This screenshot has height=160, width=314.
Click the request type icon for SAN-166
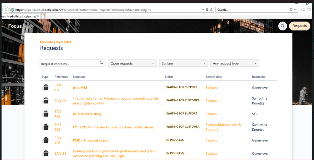tap(46, 87)
